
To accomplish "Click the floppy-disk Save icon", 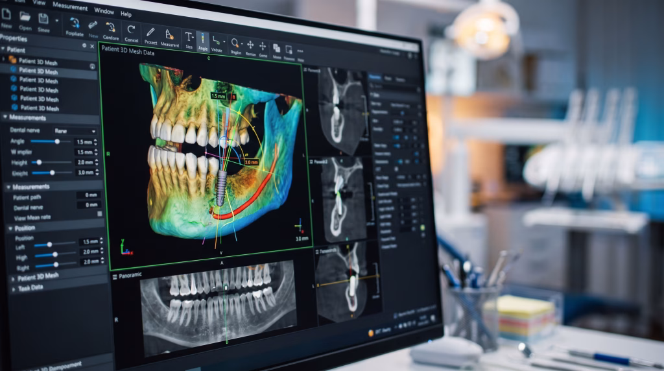I will (43, 19).
